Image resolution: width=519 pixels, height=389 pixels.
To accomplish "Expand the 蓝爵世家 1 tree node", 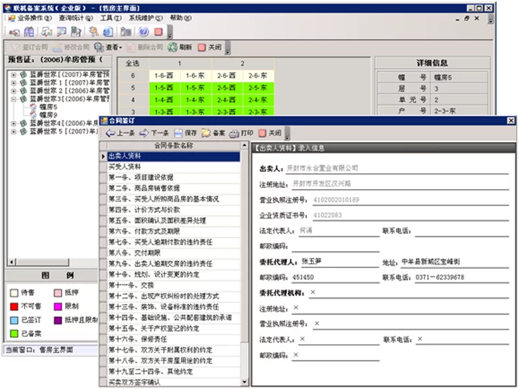I will (14, 83).
